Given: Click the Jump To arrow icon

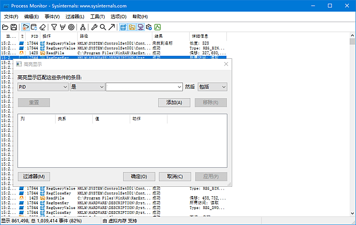Looking at the screenshot, I should 111,27.
